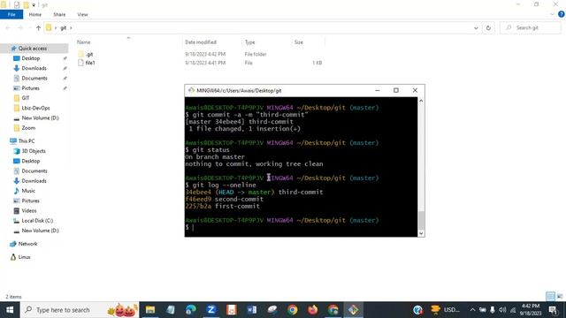Open Videos under This PC
The height and width of the screenshot is (318, 566).
(x=29, y=210)
